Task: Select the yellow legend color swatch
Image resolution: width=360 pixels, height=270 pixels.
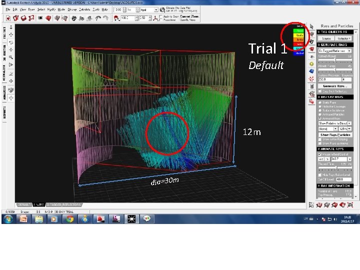Action: pyautogui.click(x=299, y=35)
